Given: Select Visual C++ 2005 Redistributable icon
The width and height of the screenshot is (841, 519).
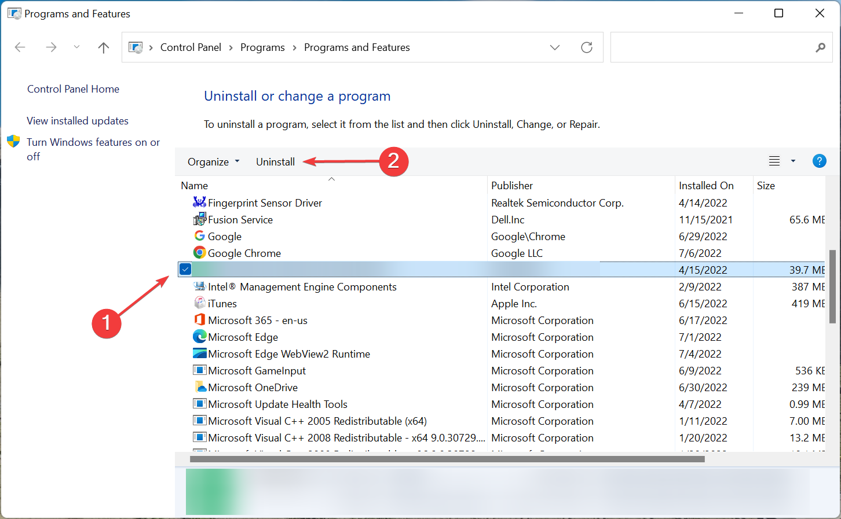Looking at the screenshot, I should click(200, 421).
